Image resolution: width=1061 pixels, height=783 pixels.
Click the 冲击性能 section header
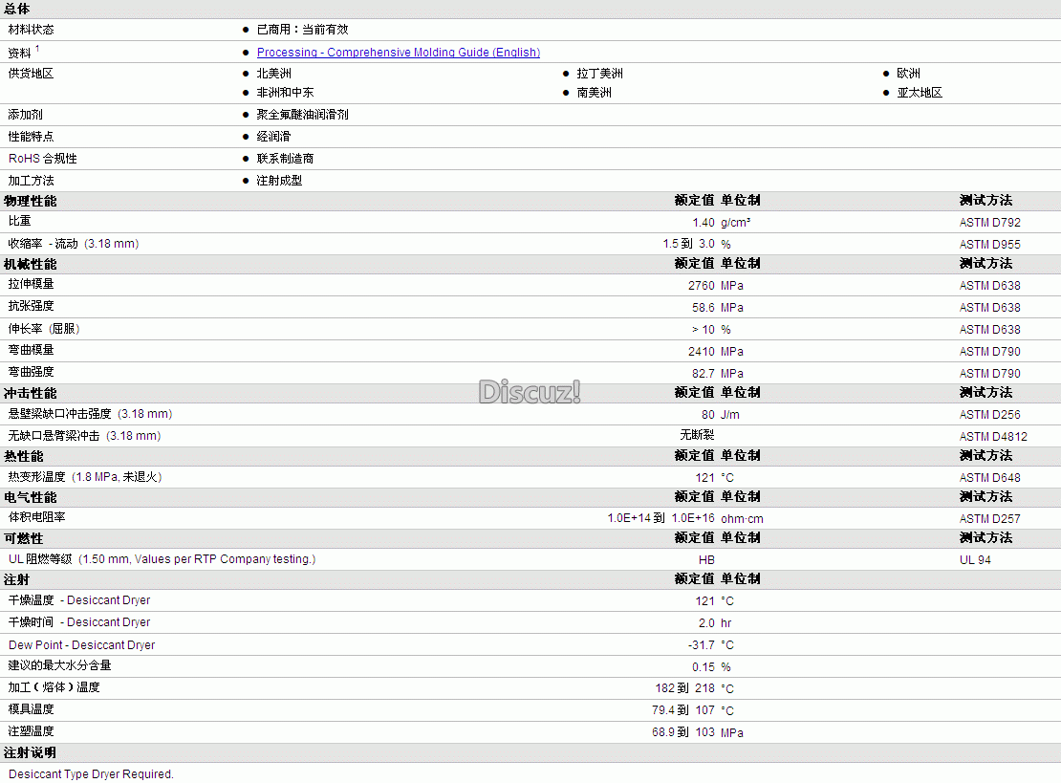(31, 393)
